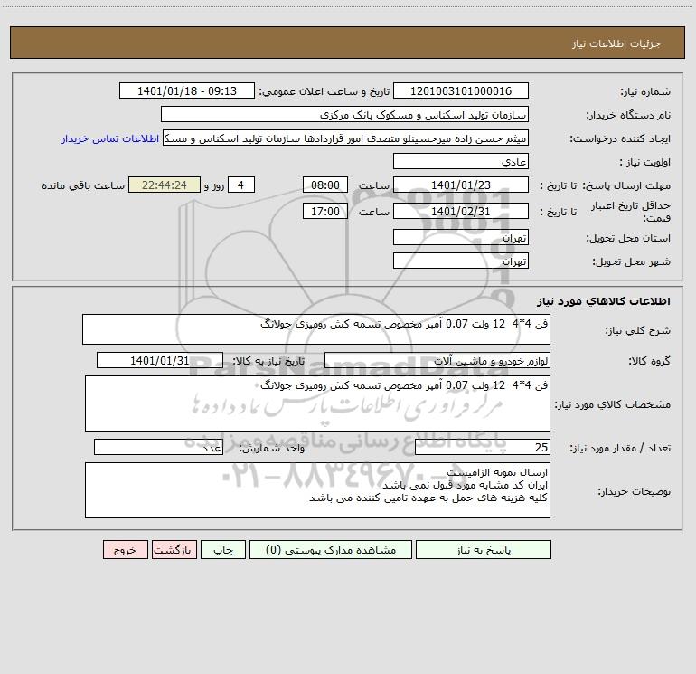Open اطلاعات تماس خریدار link
The width and height of the screenshot is (696, 674).
click(110, 138)
